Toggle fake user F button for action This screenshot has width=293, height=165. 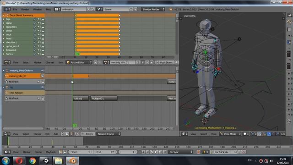[x=143, y=62]
